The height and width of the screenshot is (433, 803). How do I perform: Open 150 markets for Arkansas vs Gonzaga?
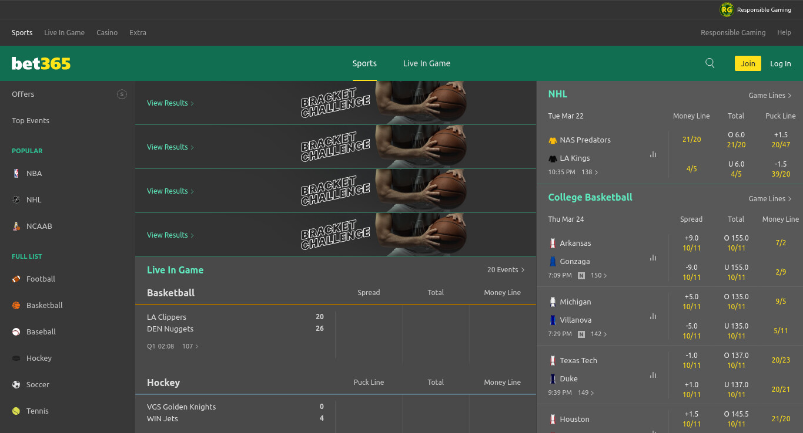pos(599,275)
